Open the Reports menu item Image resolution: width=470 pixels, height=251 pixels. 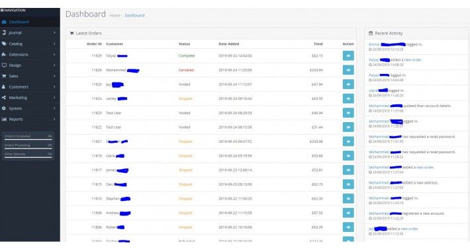point(30,119)
